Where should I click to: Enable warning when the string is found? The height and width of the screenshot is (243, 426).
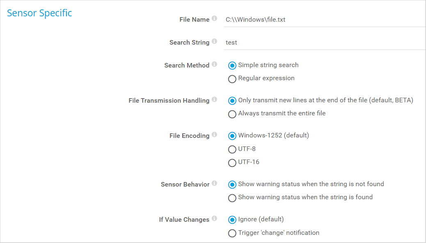(232, 198)
